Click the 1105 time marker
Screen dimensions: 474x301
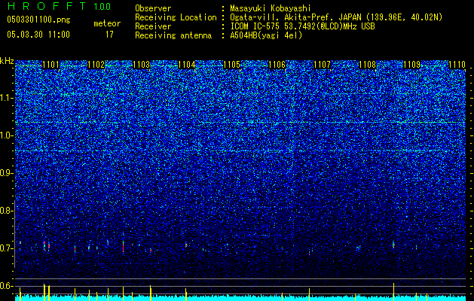pyautogui.click(x=231, y=65)
